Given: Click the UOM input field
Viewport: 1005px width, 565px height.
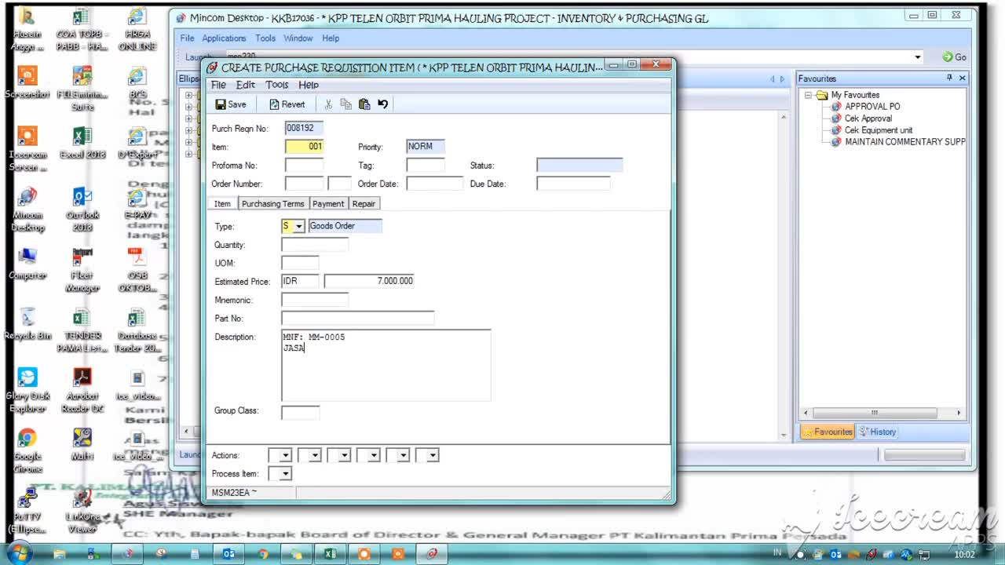Looking at the screenshot, I should click(301, 263).
